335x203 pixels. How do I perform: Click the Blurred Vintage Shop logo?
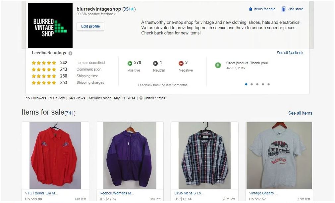click(x=50, y=26)
